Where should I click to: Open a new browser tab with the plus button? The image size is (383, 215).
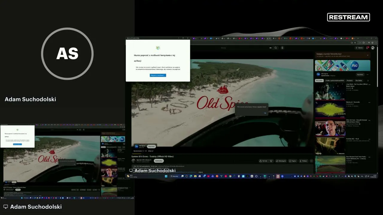(358, 38)
